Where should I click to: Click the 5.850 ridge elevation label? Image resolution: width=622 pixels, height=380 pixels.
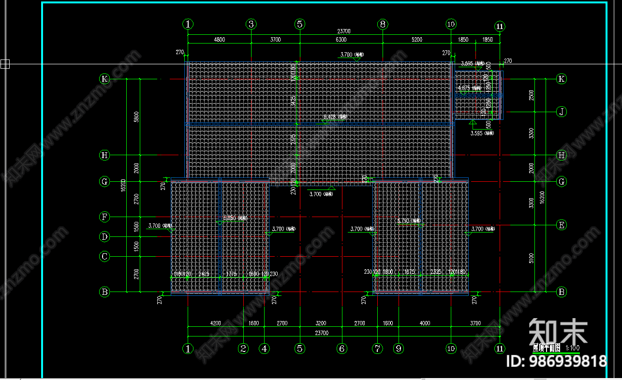(235, 218)
